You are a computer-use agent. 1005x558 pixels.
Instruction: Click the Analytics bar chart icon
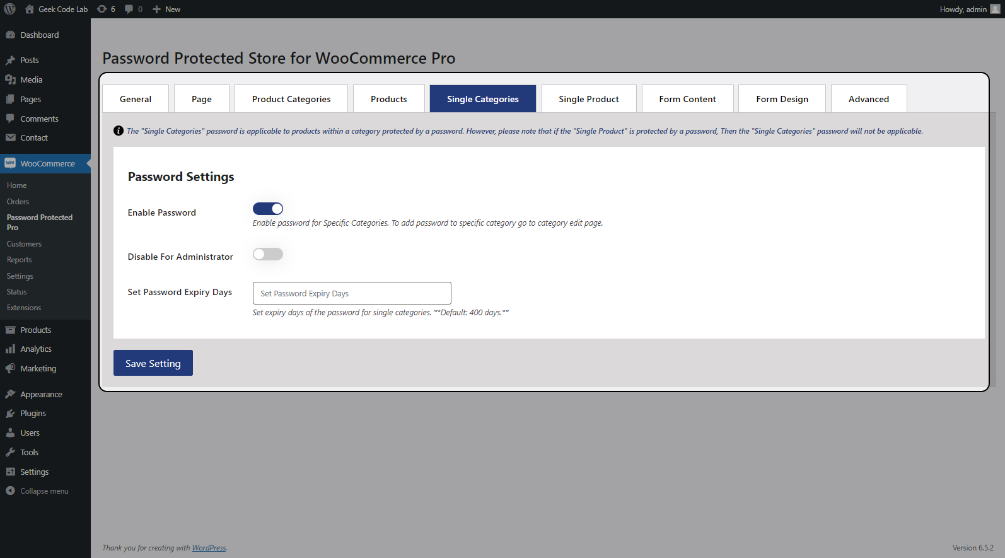pyautogui.click(x=10, y=349)
